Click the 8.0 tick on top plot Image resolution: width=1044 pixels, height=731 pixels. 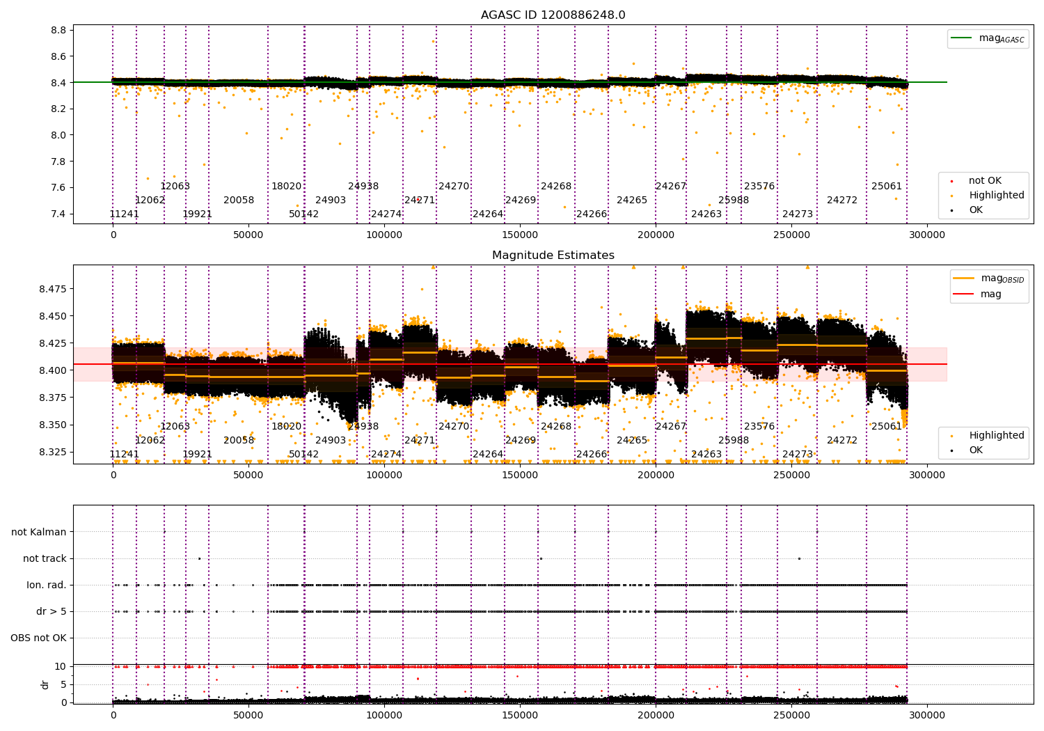[x=58, y=135]
